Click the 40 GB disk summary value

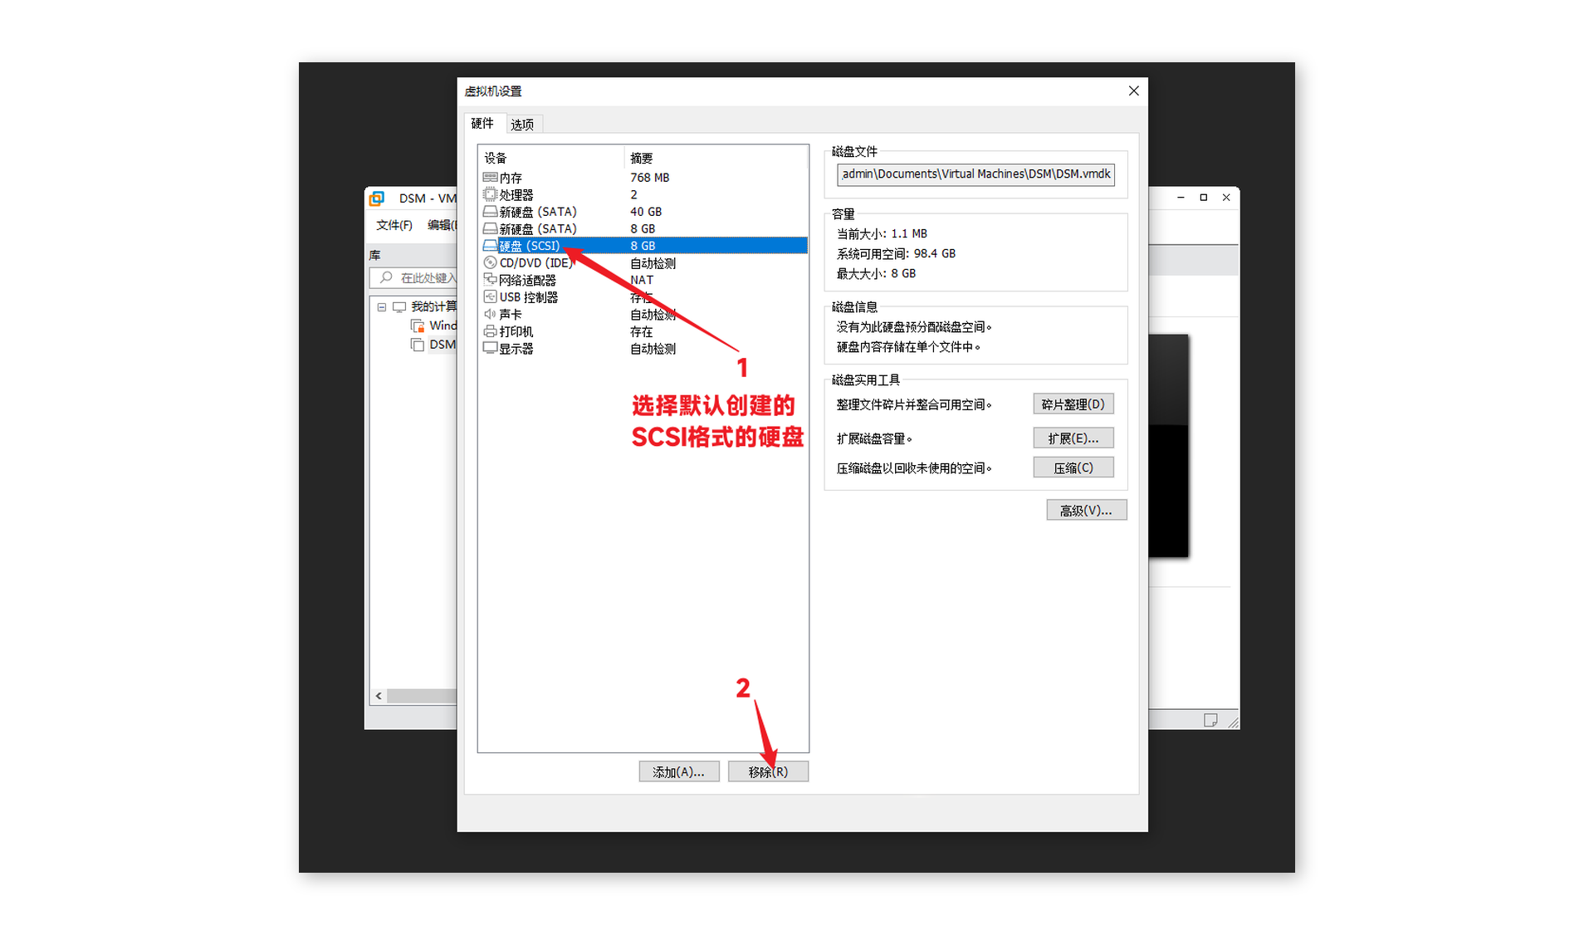click(x=646, y=212)
